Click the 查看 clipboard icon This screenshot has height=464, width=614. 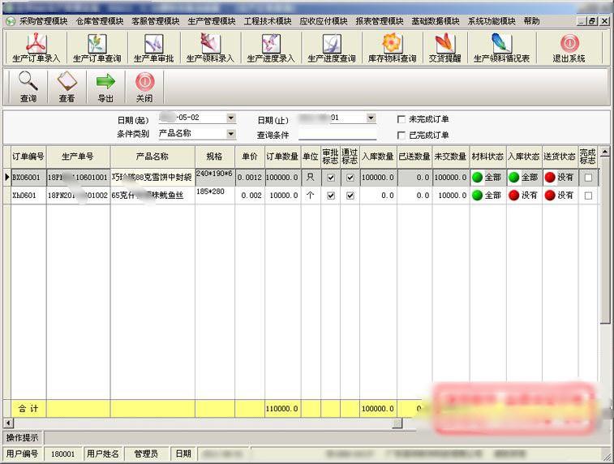click(x=67, y=81)
